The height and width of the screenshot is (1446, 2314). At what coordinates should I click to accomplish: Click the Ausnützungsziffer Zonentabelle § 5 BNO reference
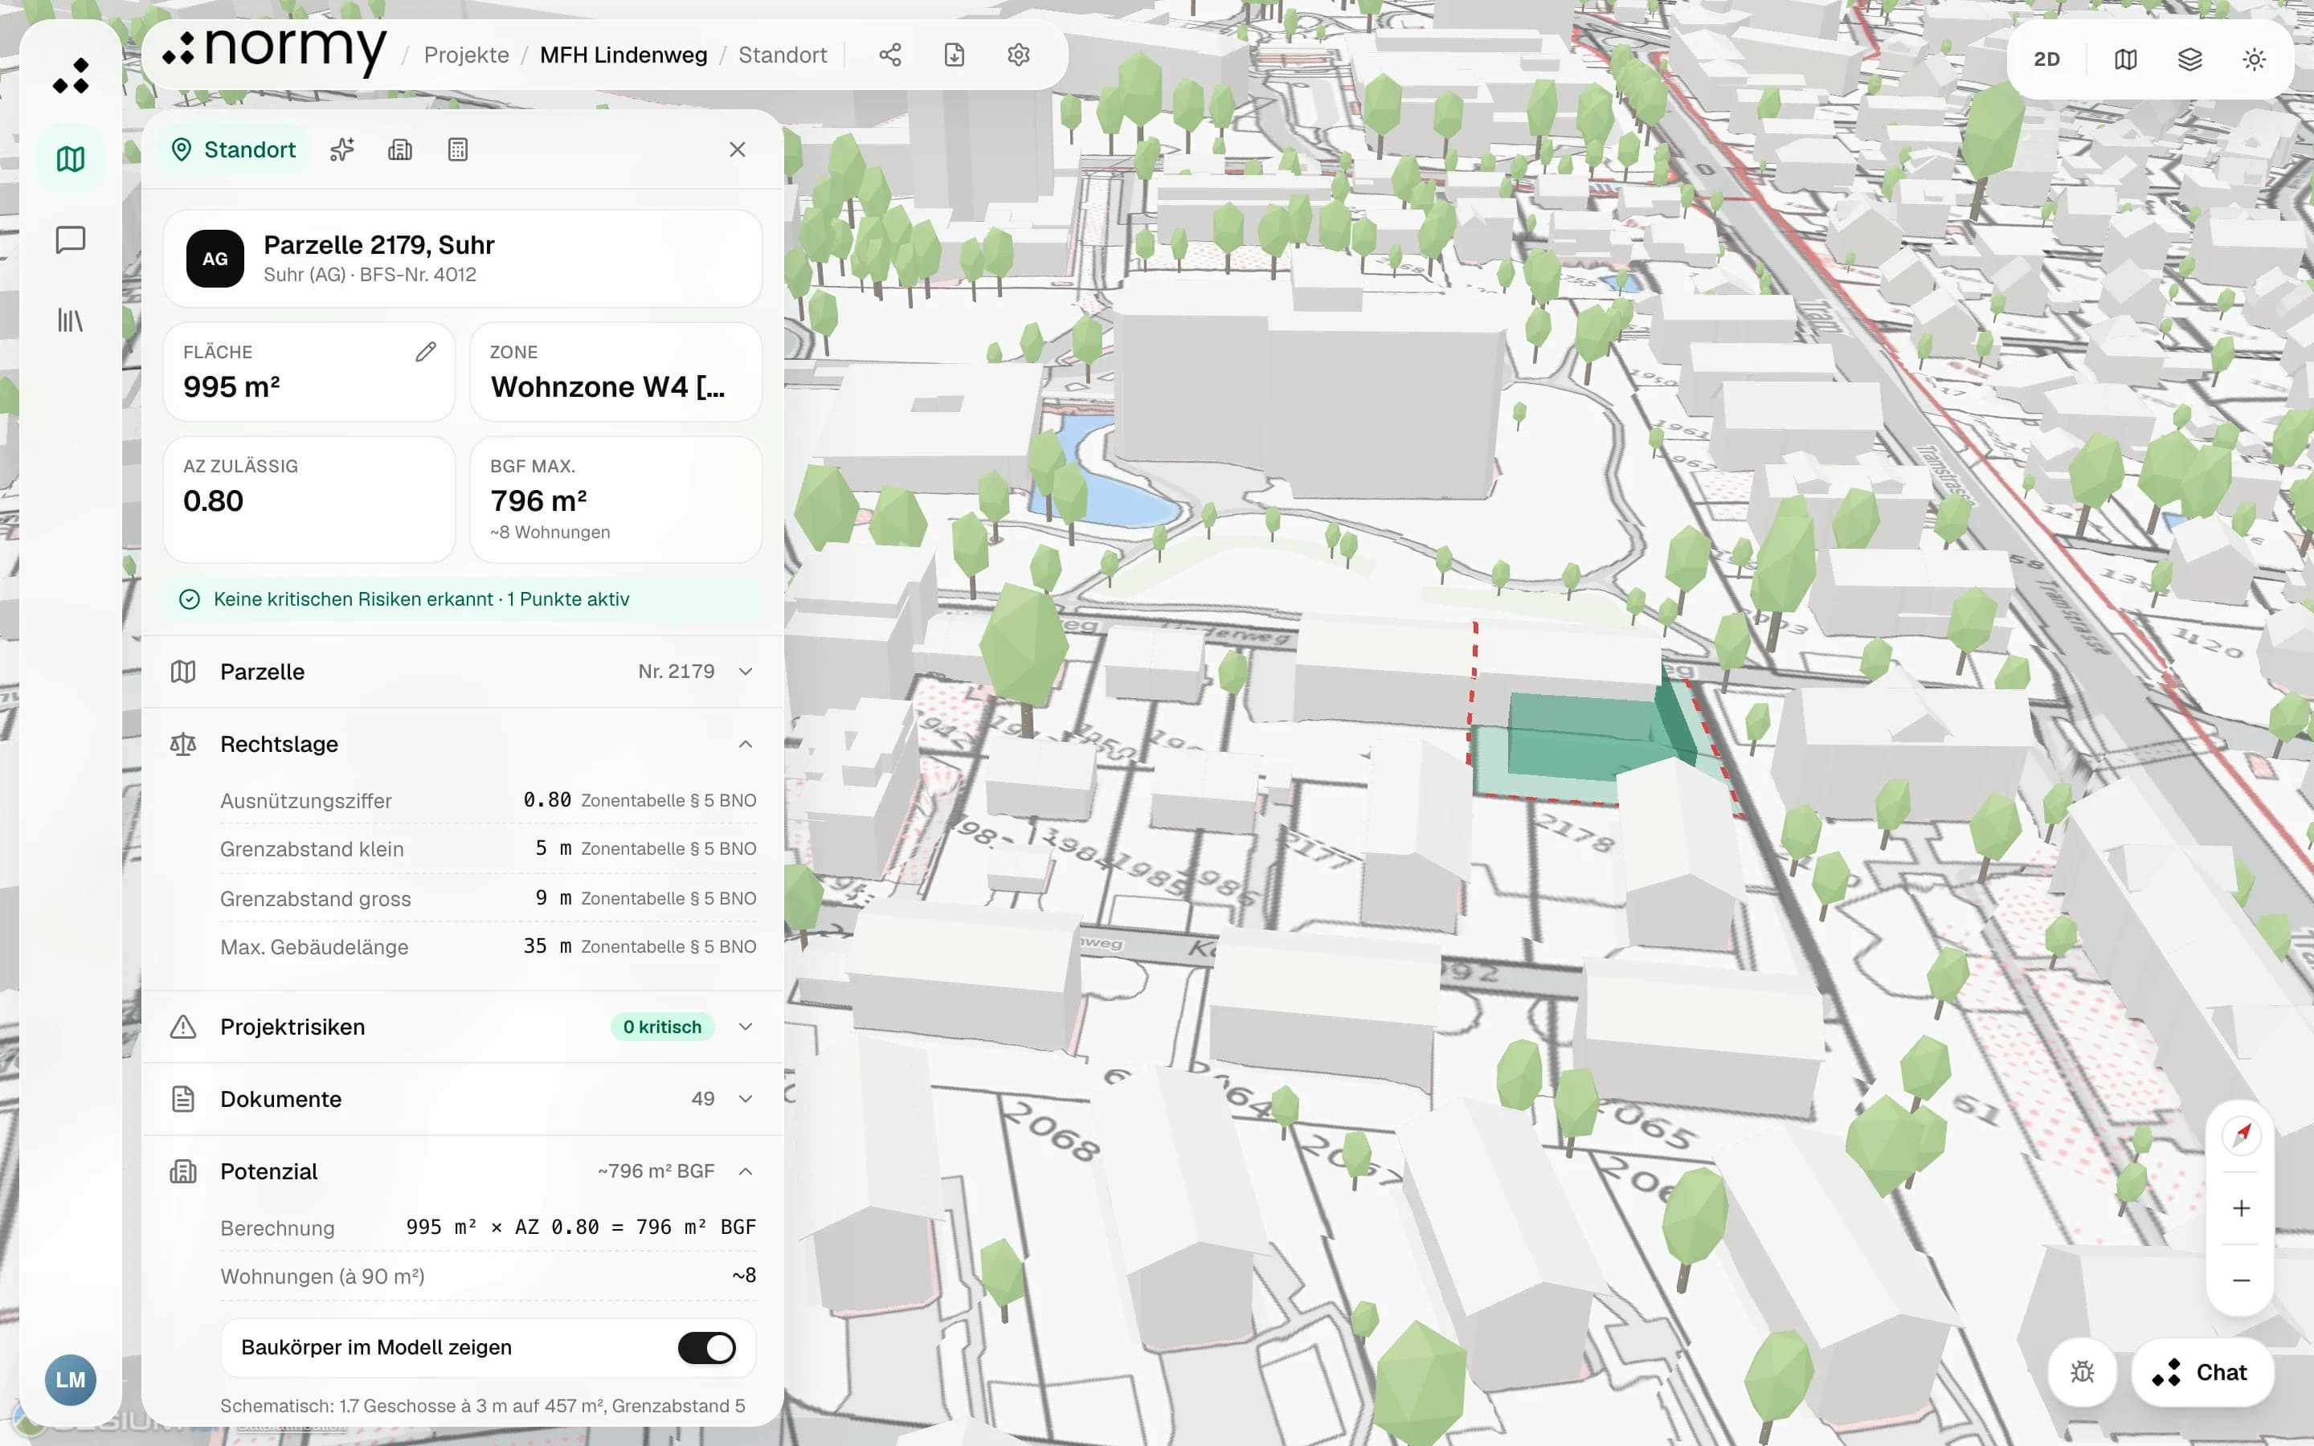pyautogui.click(x=668, y=800)
